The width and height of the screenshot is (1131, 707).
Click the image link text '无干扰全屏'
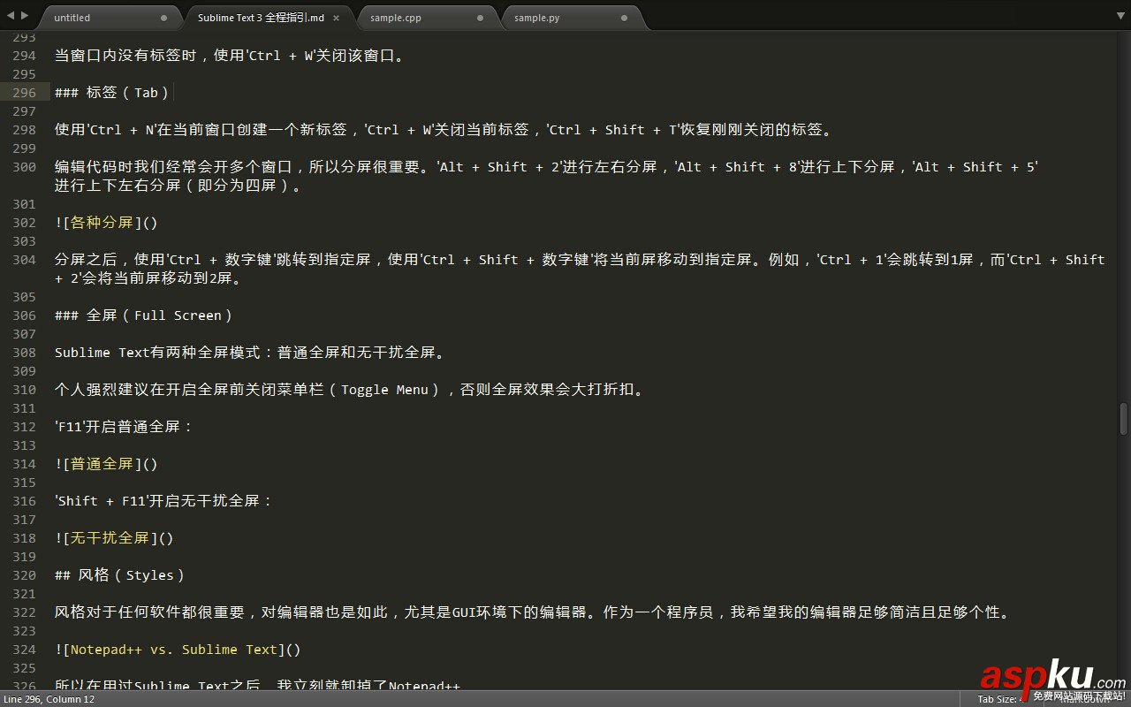tap(110, 538)
